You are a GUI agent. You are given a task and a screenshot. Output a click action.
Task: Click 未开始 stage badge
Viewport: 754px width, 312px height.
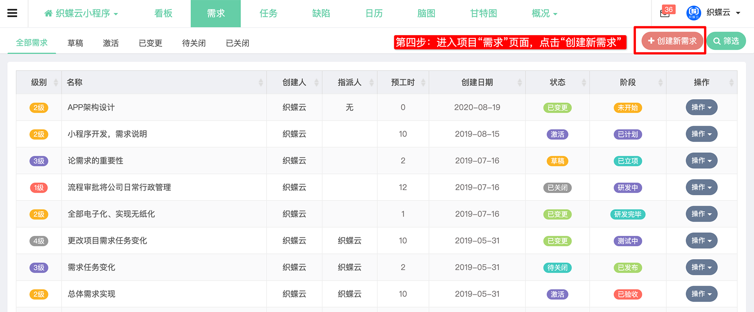click(627, 108)
